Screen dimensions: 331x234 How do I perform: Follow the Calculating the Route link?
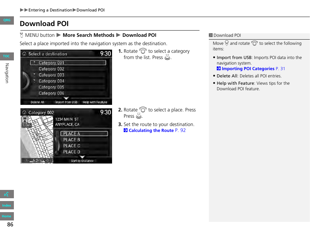(x=151, y=131)
